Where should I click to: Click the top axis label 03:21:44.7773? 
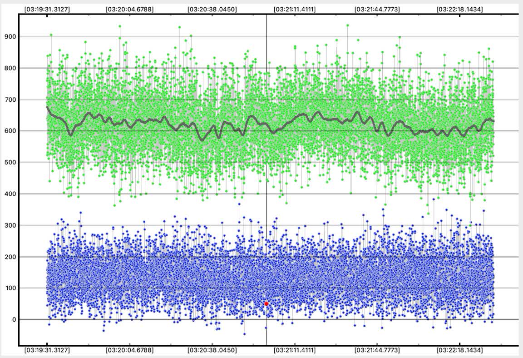point(377,9)
